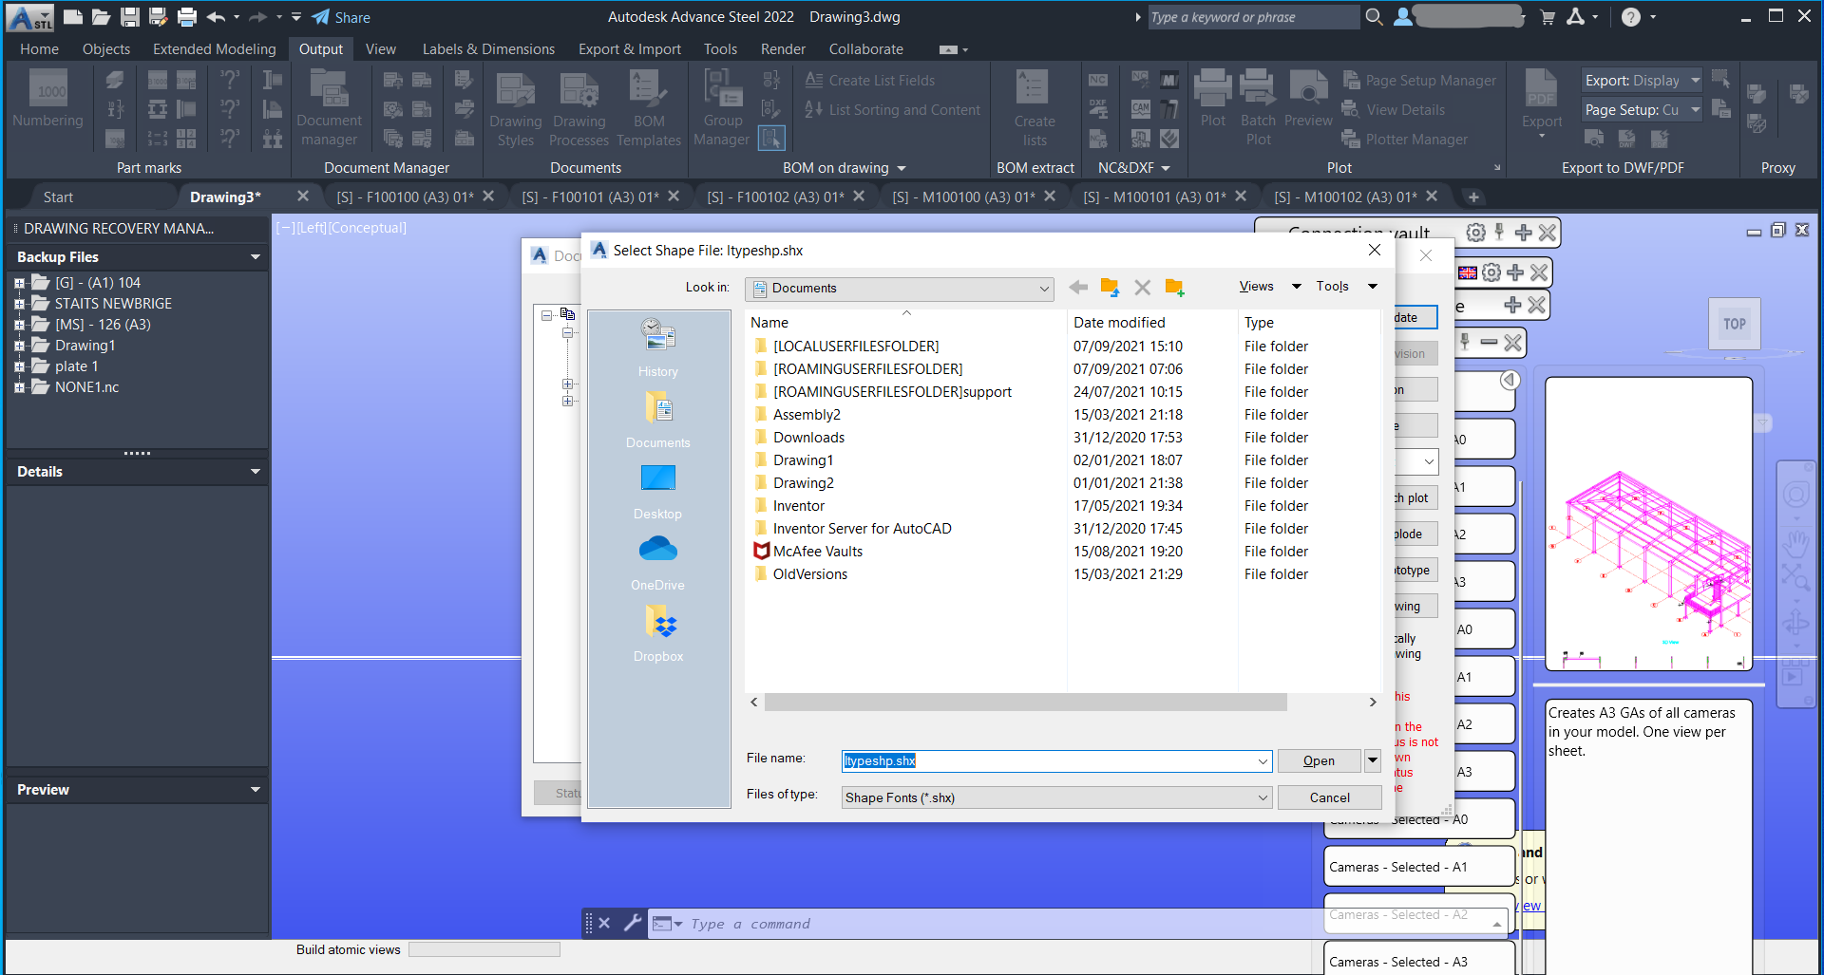
Task: Click the Share button in title bar
Action: (341, 17)
